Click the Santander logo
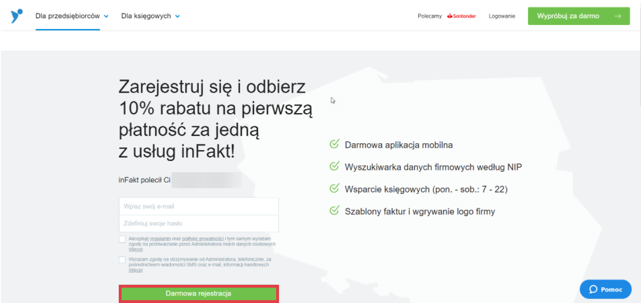 (461, 16)
